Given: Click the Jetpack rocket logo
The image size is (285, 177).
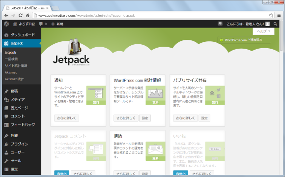Looking at the screenshot, I should [x=71, y=52].
